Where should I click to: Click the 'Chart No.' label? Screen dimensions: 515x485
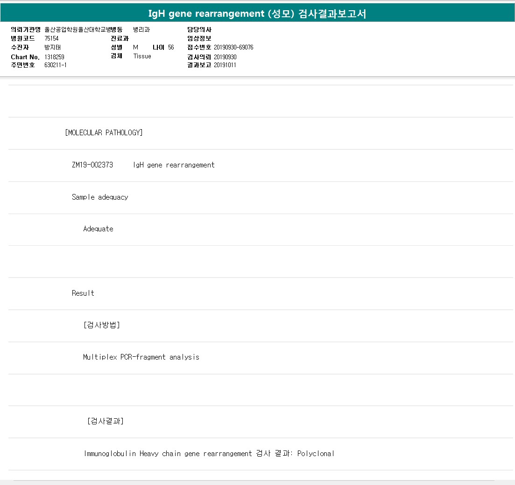25,57
